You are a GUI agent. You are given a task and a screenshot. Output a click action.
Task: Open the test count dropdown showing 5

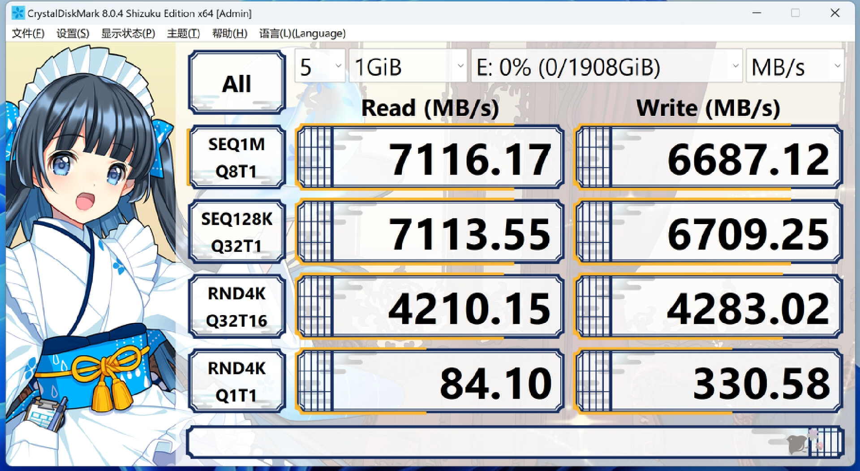[x=319, y=66]
